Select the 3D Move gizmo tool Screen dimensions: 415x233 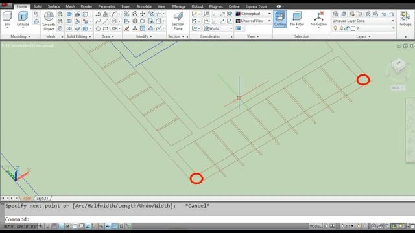click(x=135, y=14)
